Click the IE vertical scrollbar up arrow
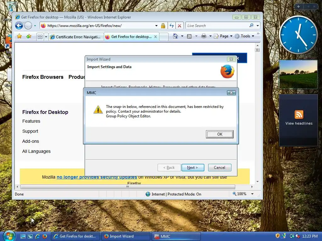322x241 pixels. 257,46
